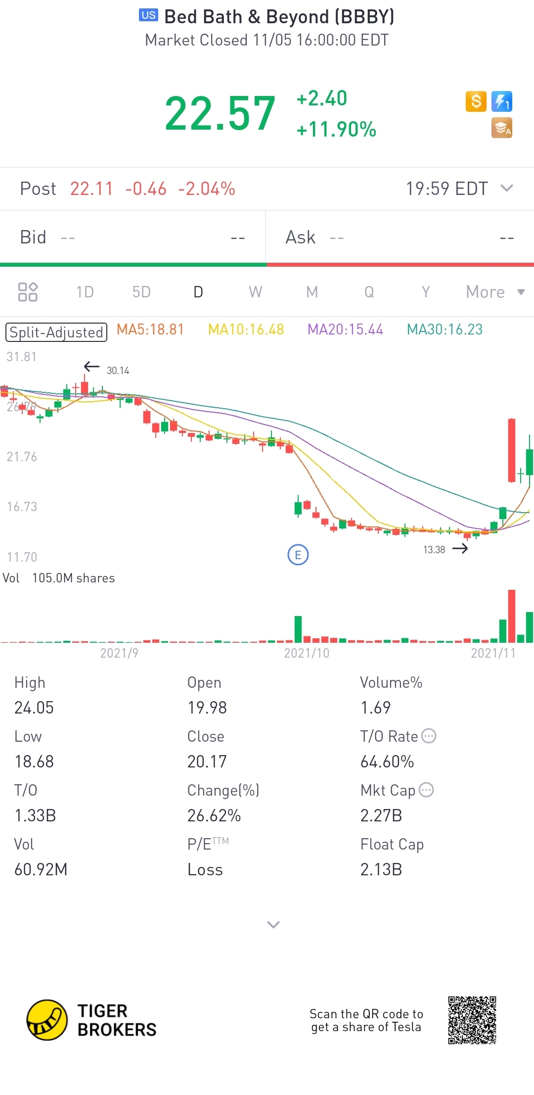The height and width of the screenshot is (1095, 534).
Task: Tap the T/O Rate value 64.60%
Action: coord(387,762)
